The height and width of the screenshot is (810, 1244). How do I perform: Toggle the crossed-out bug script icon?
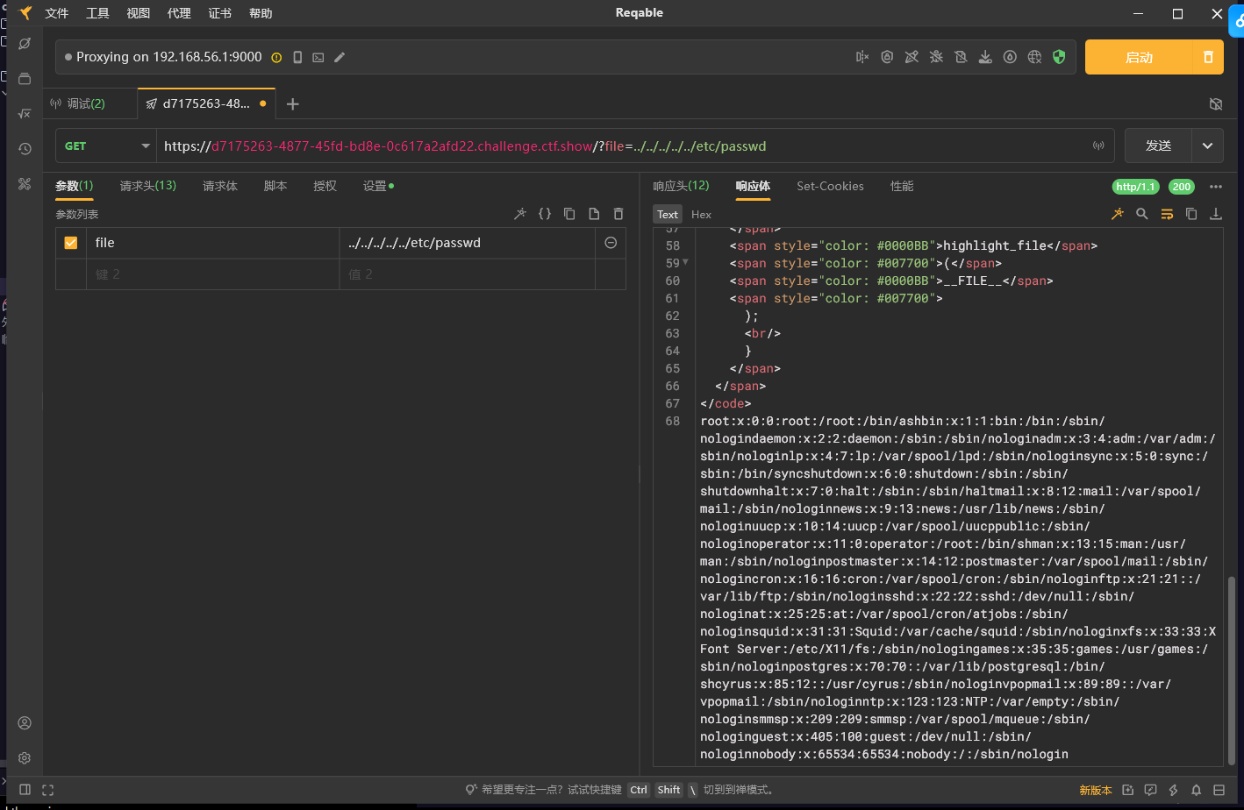(936, 57)
